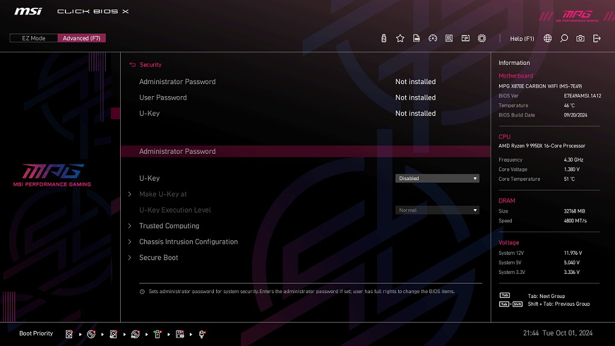Select the USB key boot priority icon
Viewport: 615px width, 346px height.
point(158,334)
